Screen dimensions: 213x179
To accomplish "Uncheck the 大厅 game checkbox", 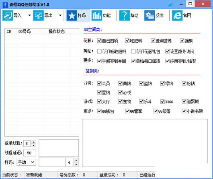I will 99,101.
